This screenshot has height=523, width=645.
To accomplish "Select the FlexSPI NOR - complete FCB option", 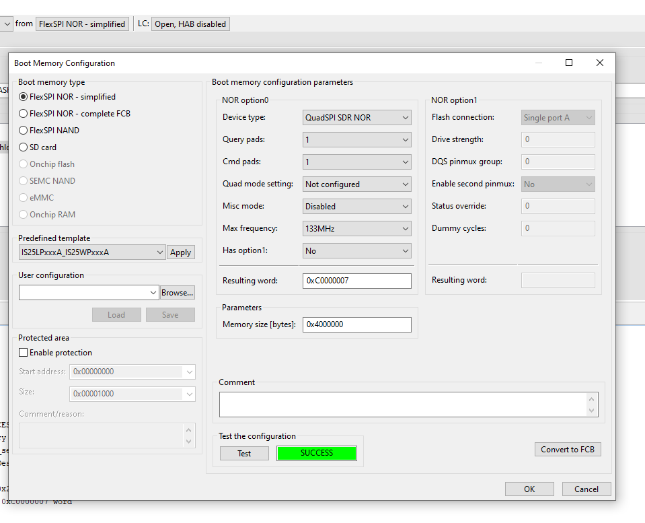I will point(23,113).
